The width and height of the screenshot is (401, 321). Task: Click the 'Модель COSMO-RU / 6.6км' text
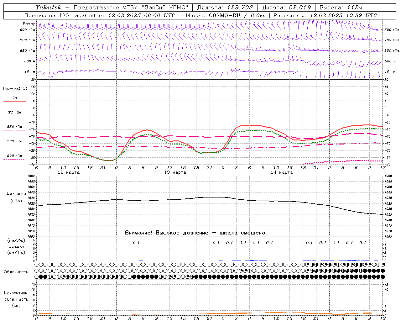(226, 15)
